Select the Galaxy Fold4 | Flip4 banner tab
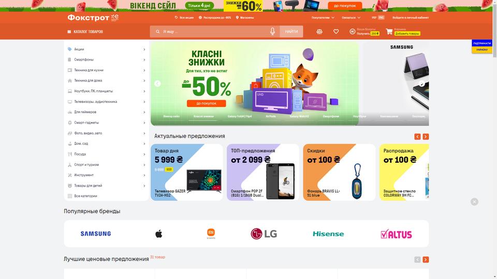The height and width of the screenshot is (279, 497). (x=240, y=116)
